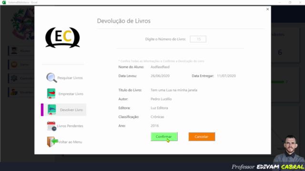Click author name 'Pedro Lucélio'
Viewport: 305px width, 171px height.
pyautogui.click(x=161, y=99)
